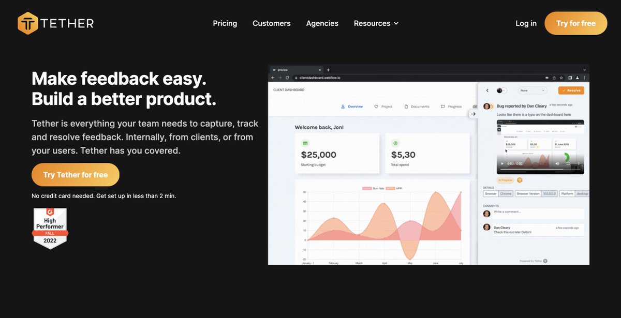
Task: Click the back chevron in feedback panel
Action: tap(487, 90)
